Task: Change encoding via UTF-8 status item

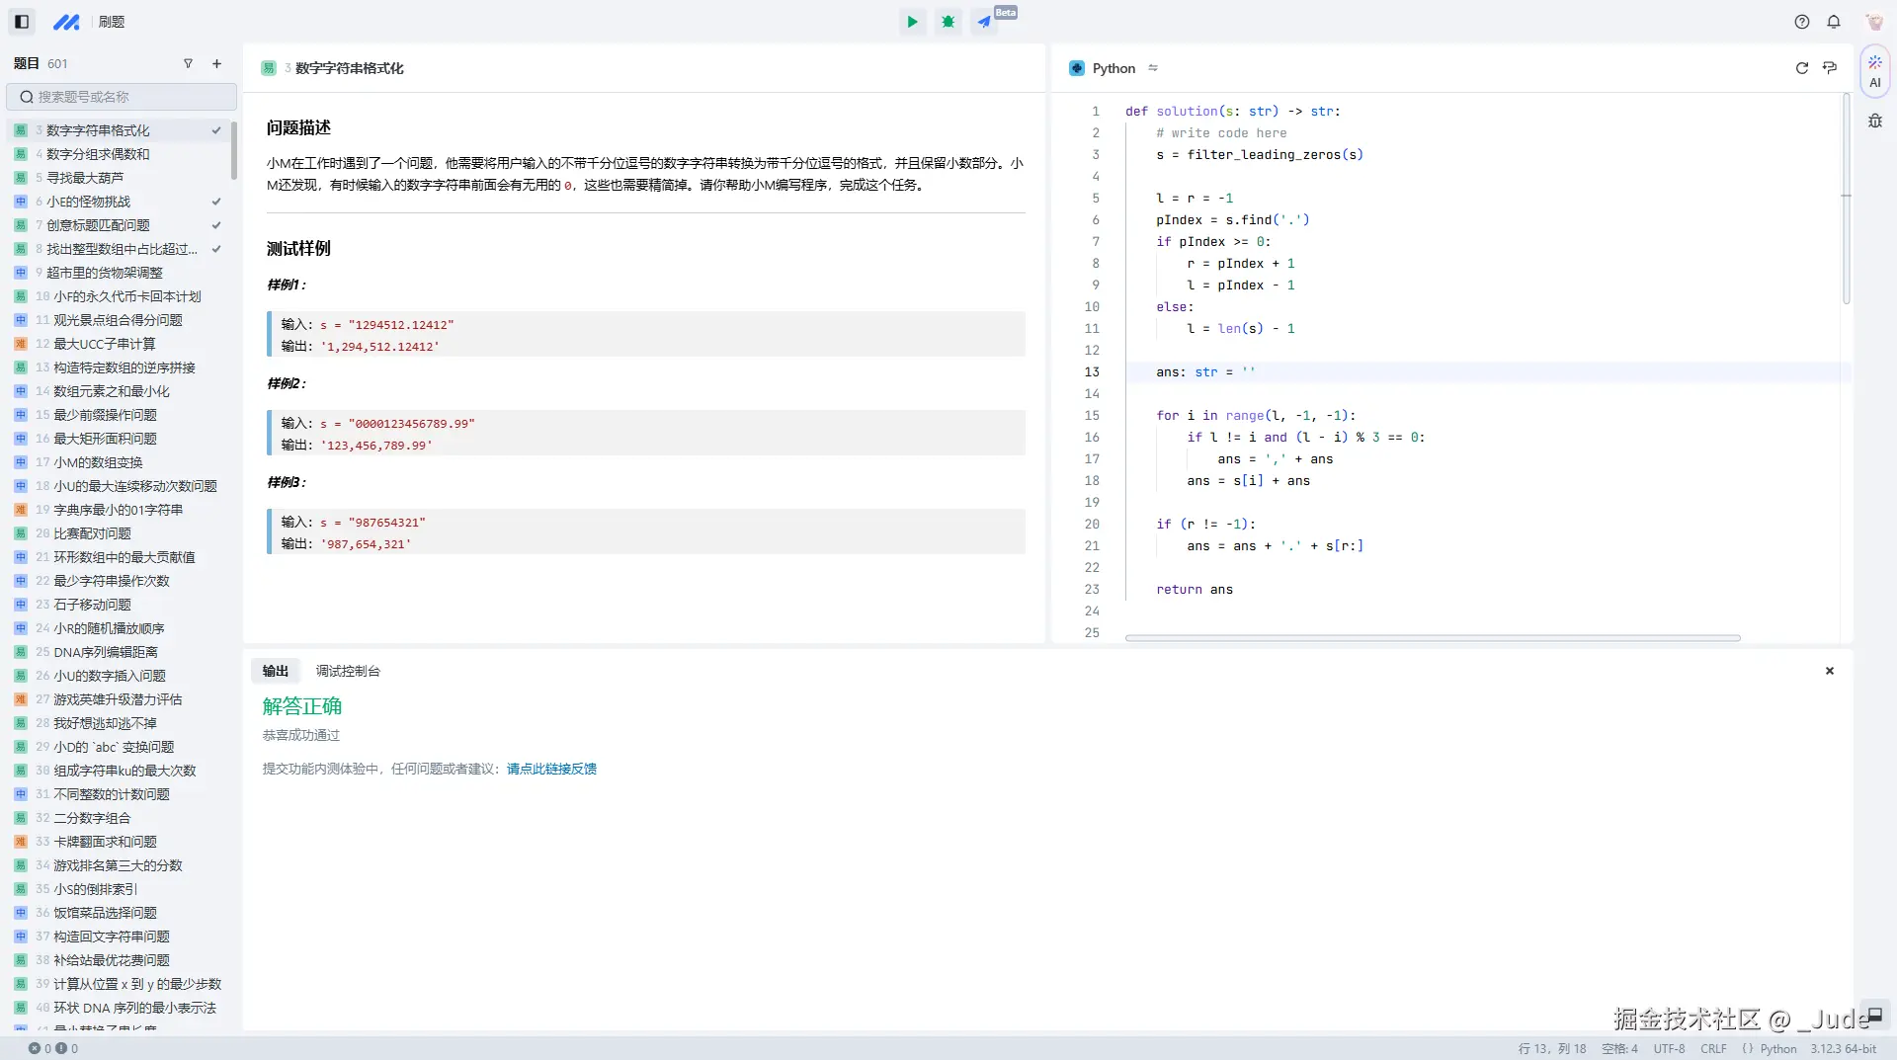Action: coord(1669,1048)
